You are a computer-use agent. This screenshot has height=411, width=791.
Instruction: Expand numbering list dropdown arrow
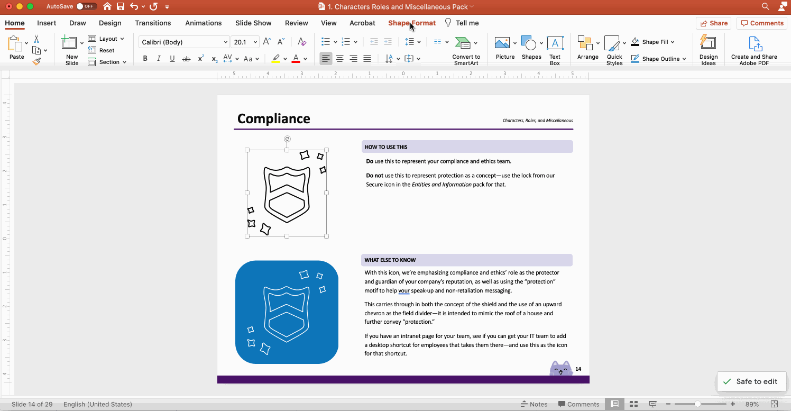[x=355, y=42]
